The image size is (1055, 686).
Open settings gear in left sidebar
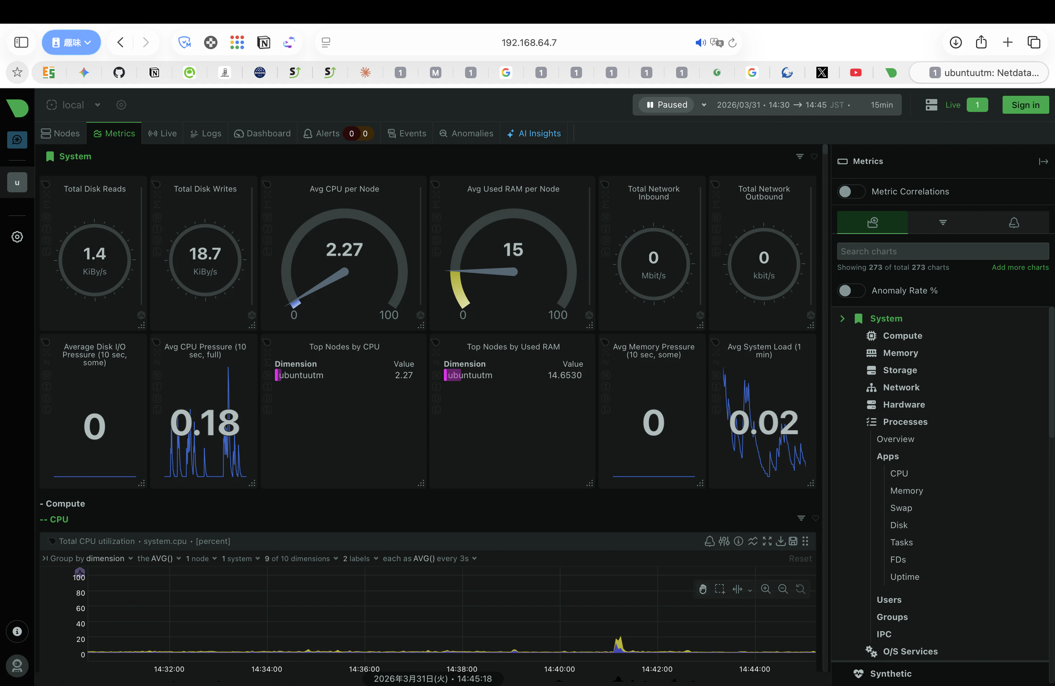[x=17, y=237]
